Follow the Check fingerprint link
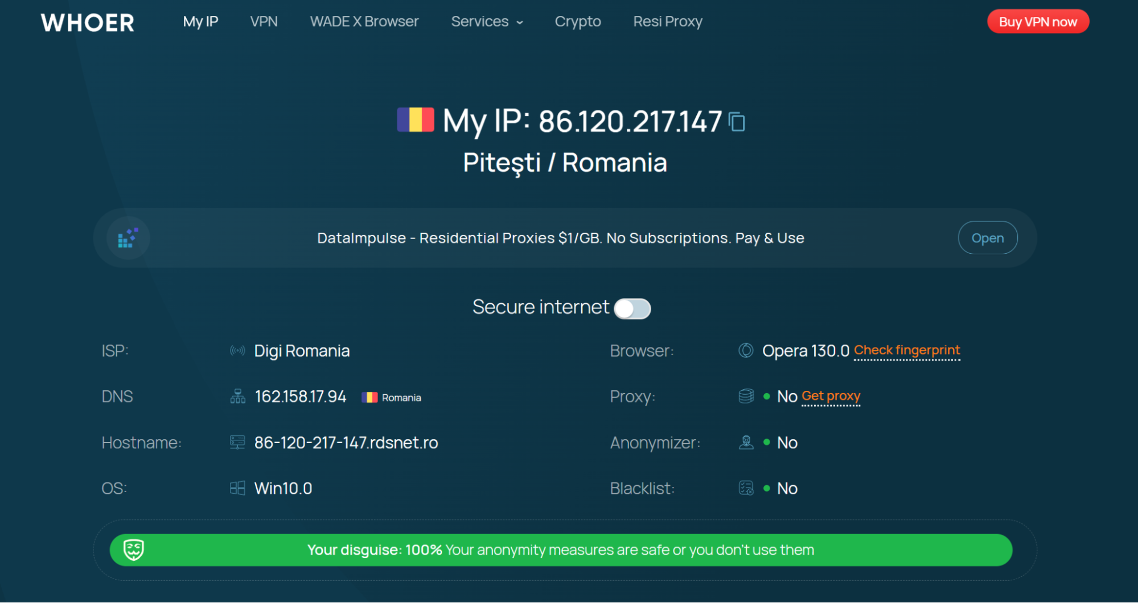This screenshot has width=1138, height=603. [907, 350]
